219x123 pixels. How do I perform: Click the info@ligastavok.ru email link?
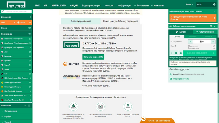tap(181, 79)
